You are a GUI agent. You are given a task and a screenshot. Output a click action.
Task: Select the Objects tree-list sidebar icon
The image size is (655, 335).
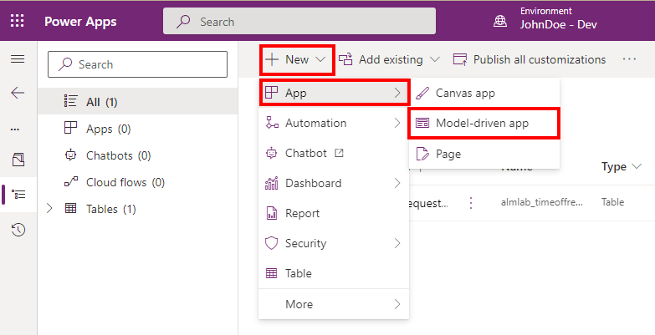[x=18, y=195]
